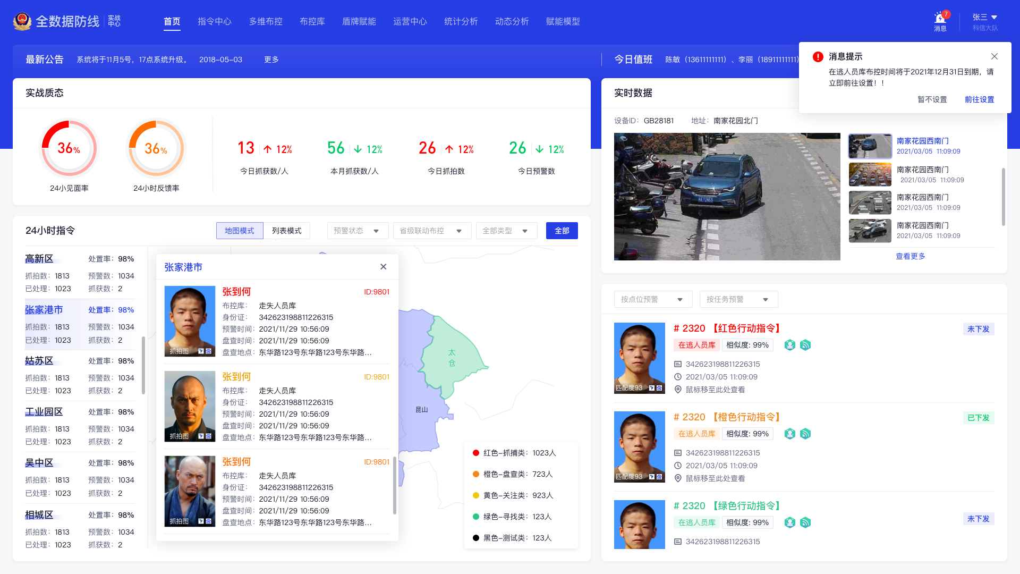Open the 消息 notification bell
The width and height of the screenshot is (1020, 574).
click(x=940, y=21)
